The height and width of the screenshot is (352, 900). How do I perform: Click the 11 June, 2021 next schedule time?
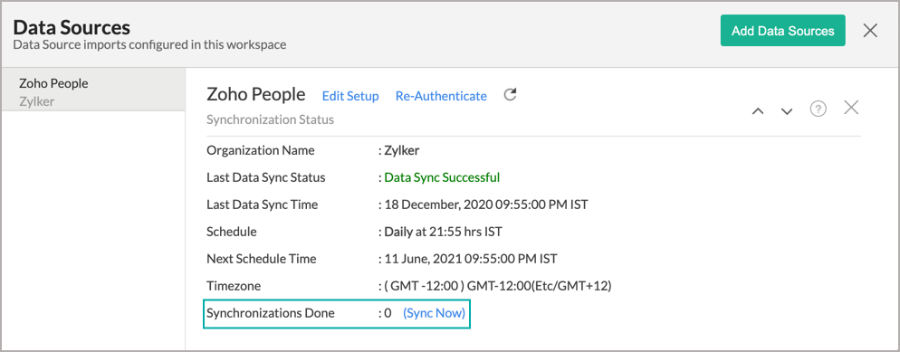(470, 259)
